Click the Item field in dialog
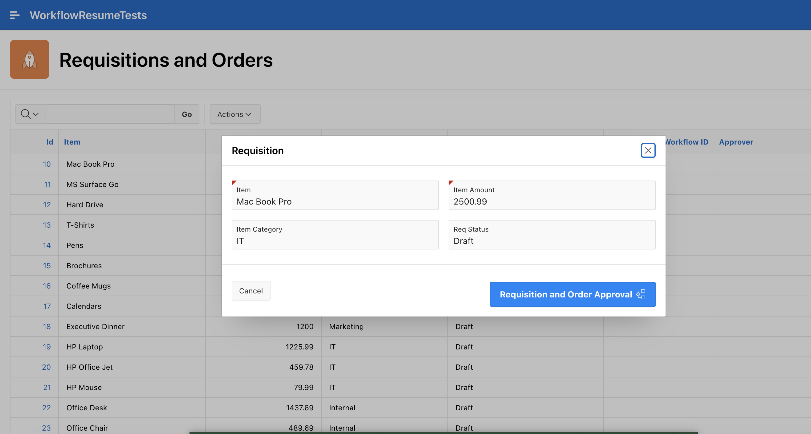Screen dimensions: 811x434 pyautogui.click(x=335, y=201)
